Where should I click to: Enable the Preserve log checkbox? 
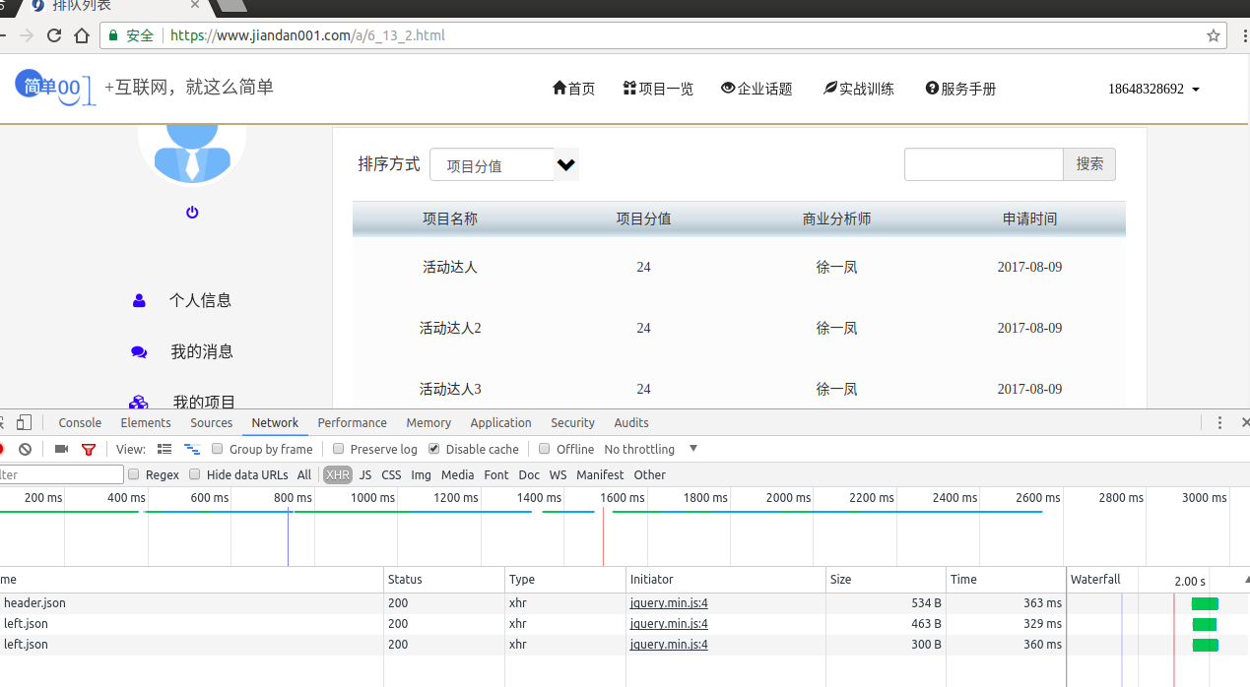[x=338, y=449]
